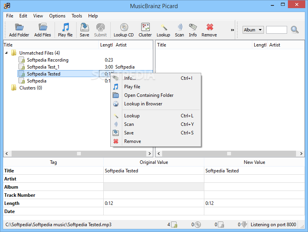Click the left pane Length column header
The height and width of the screenshot is (232, 308).
[x=106, y=45]
